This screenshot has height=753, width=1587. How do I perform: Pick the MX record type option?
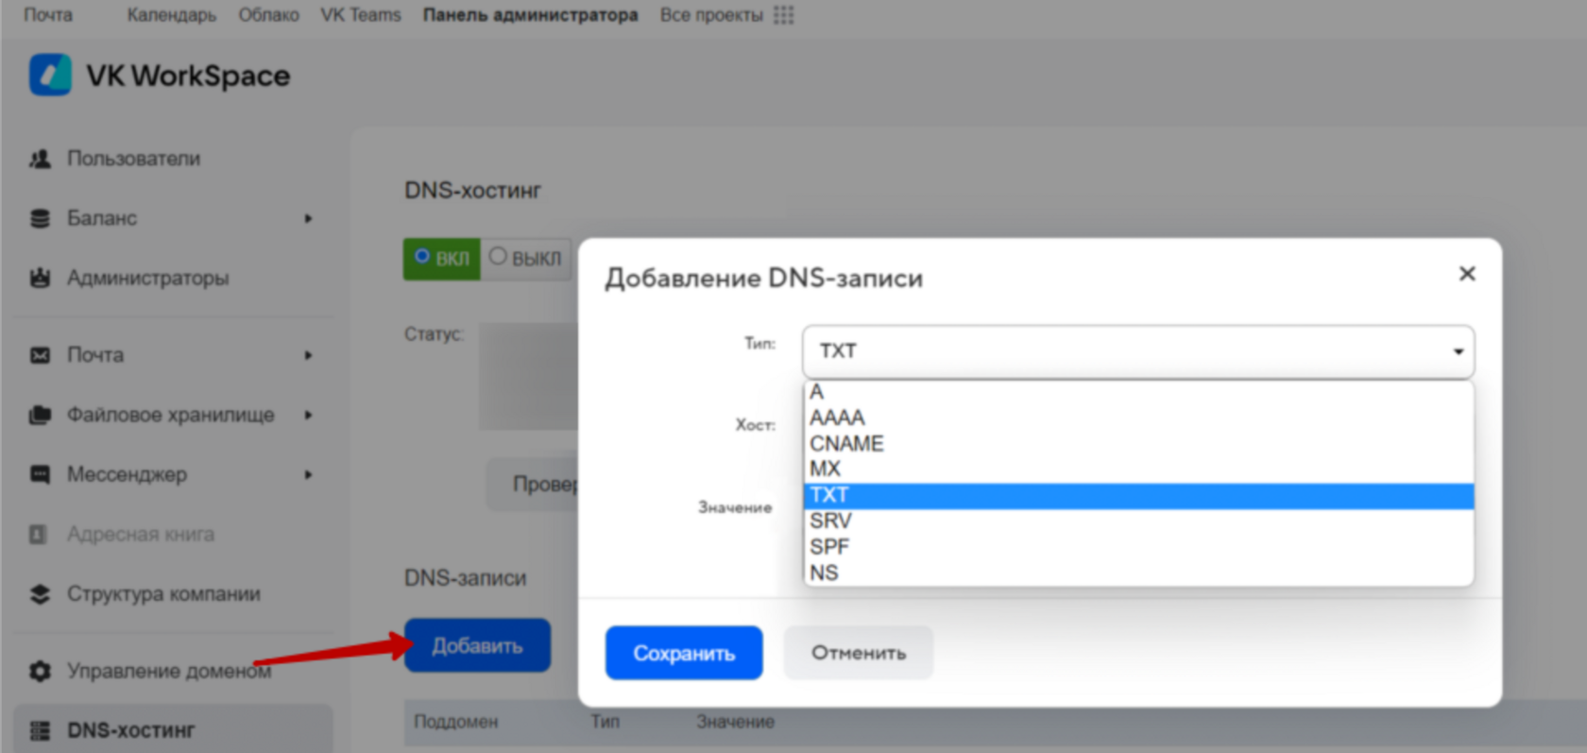(825, 469)
